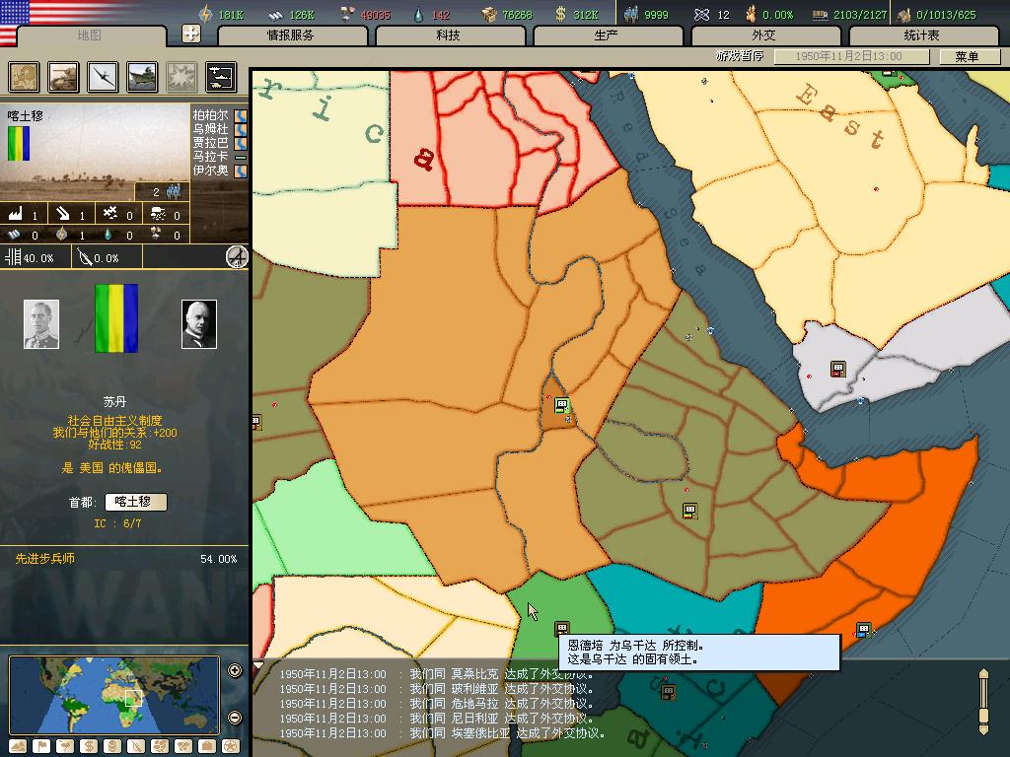Open the naval units warship icon
This screenshot has width=1010, height=757.
(x=142, y=77)
